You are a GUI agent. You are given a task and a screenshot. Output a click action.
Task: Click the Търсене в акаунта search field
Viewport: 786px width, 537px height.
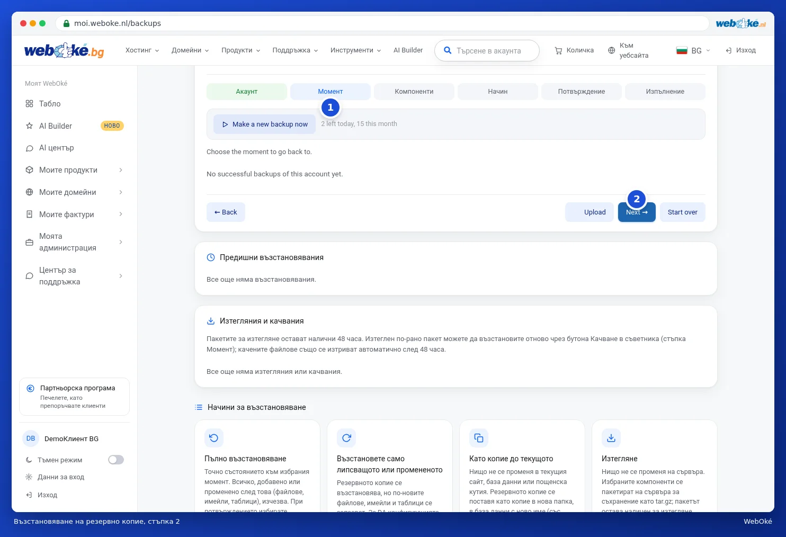coord(487,51)
